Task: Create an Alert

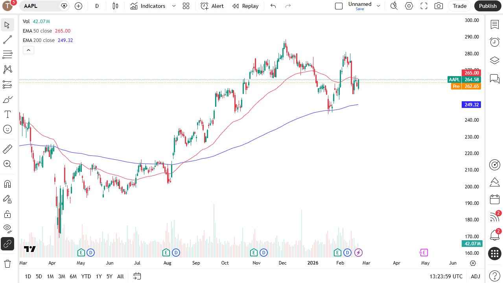Action: (212, 6)
